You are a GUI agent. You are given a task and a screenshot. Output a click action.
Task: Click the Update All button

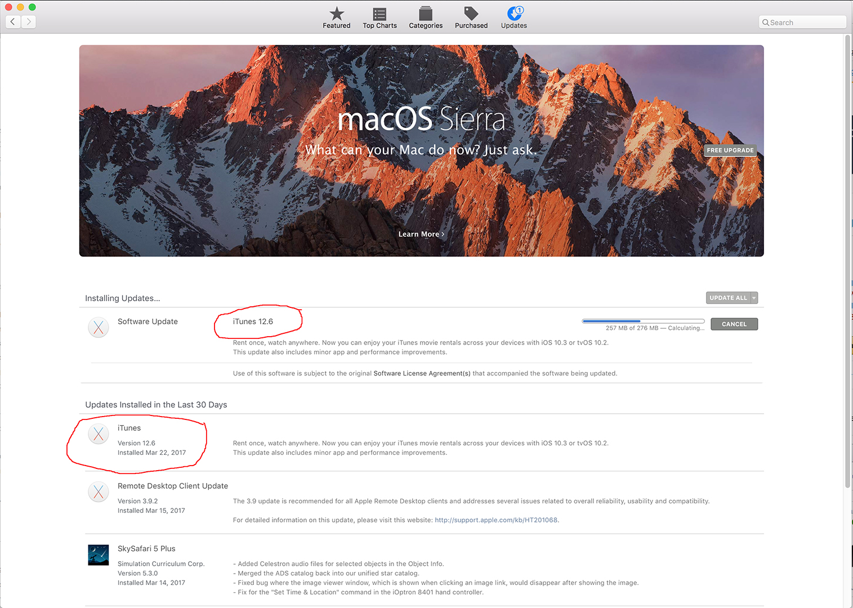pos(728,298)
